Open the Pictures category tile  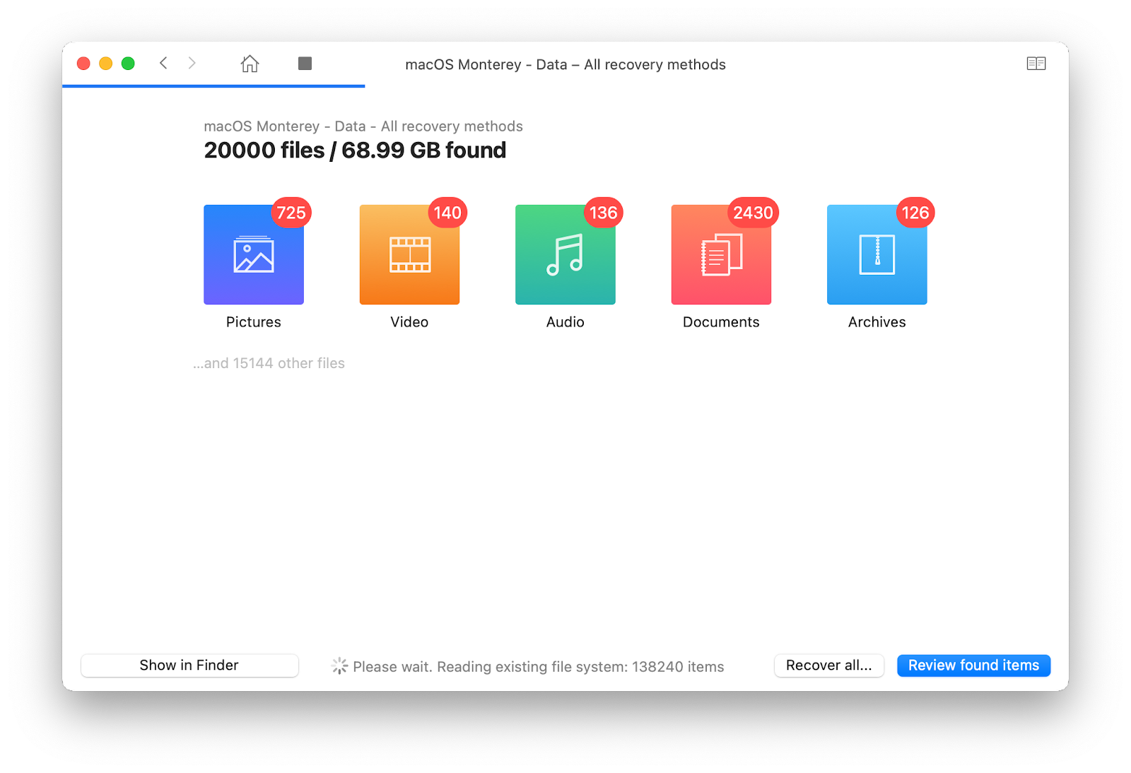click(254, 254)
